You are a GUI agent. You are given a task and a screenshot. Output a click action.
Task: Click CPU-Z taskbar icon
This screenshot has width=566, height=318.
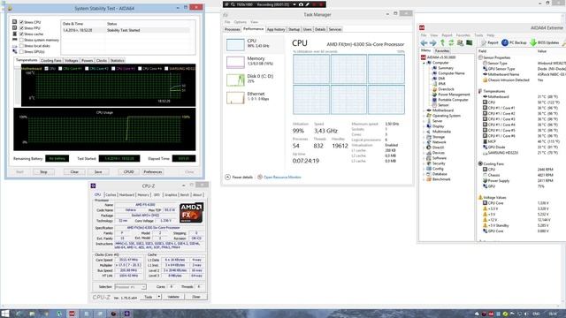coord(127,314)
